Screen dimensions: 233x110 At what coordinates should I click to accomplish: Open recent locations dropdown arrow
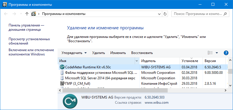point(21,14)
